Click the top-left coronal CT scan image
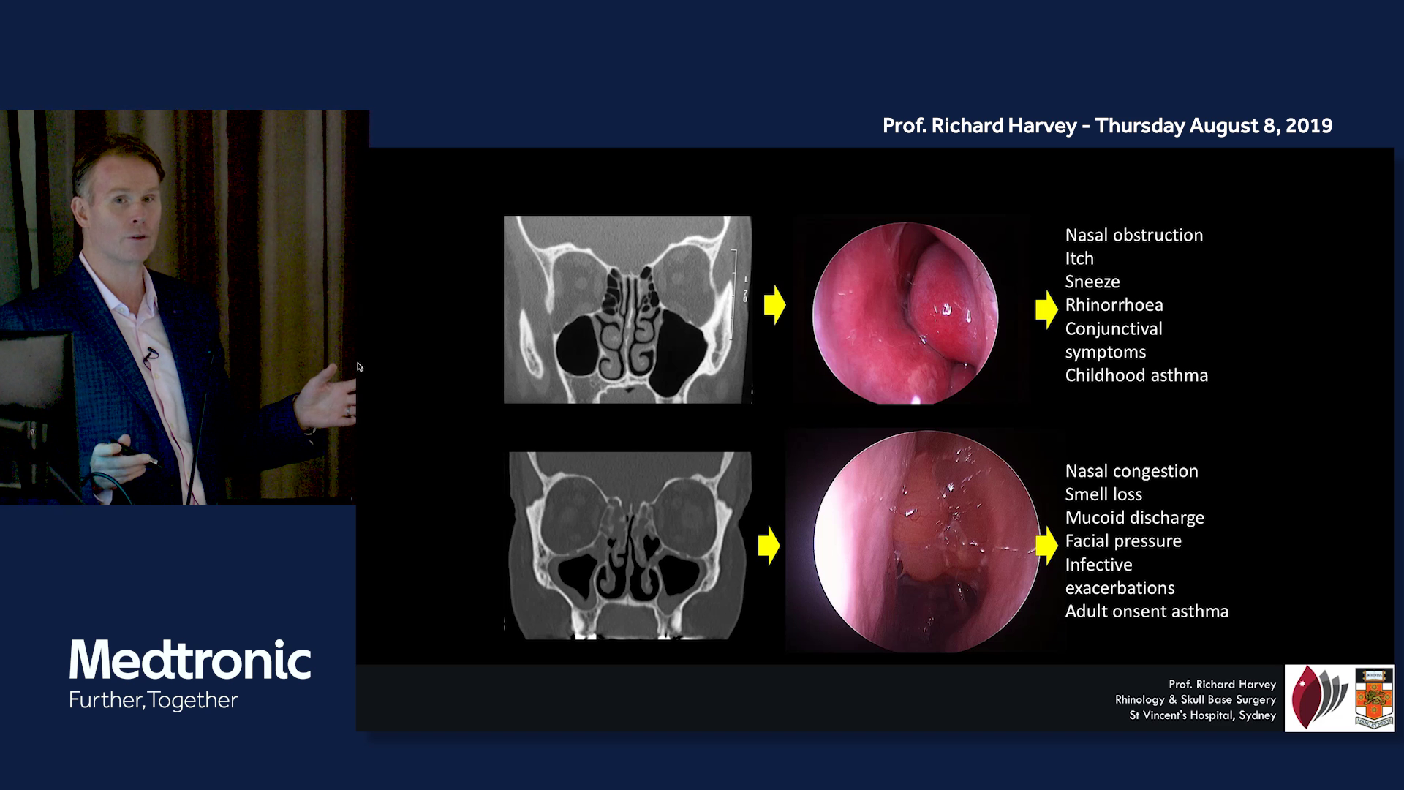This screenshot has height=790, width=1404. [627, 309]
